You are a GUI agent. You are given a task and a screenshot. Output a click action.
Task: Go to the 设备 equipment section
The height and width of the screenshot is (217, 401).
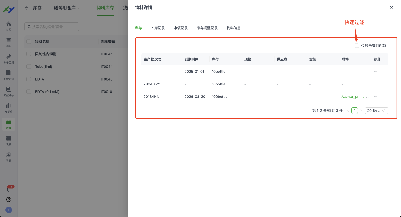(x=8, y=141)
